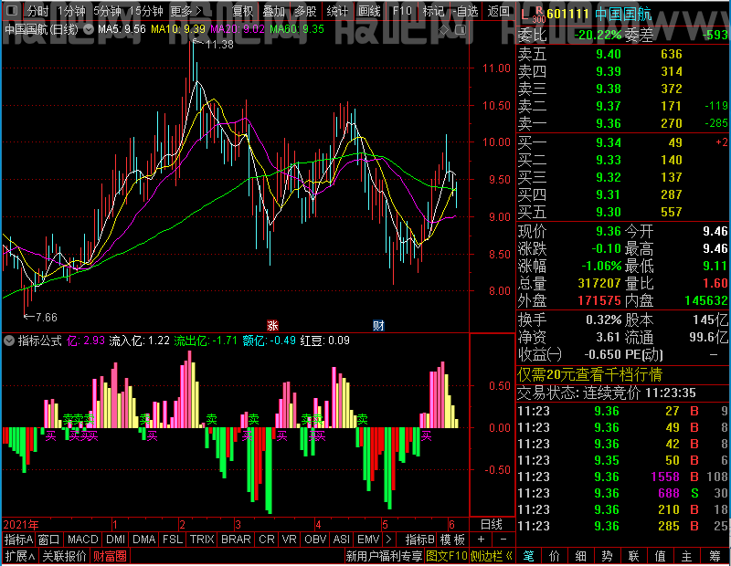This screenshot has height=566, width=731.
Task: Switch to the TRIX indicator
Action: point(201,540)
